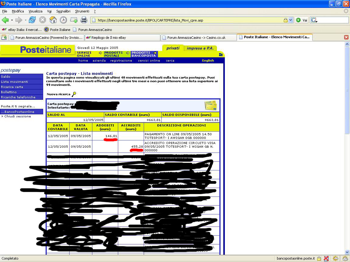Click the padlock icon in address bar
The width and height of the screenshot is (350, 262).
coord(286,20)
